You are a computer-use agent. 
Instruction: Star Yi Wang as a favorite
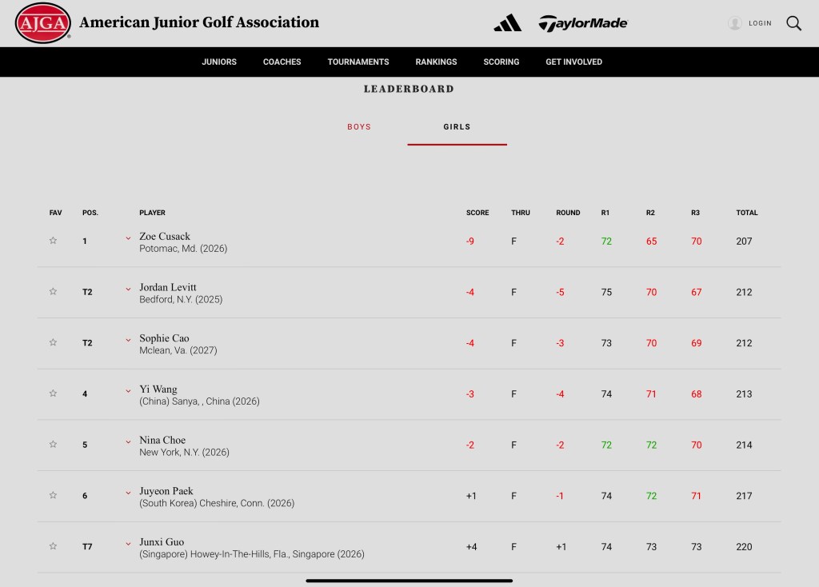point(54,393)
